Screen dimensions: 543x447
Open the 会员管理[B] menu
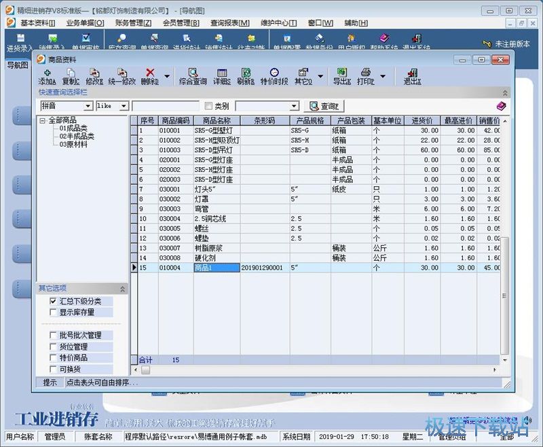[x=181, y=23]
